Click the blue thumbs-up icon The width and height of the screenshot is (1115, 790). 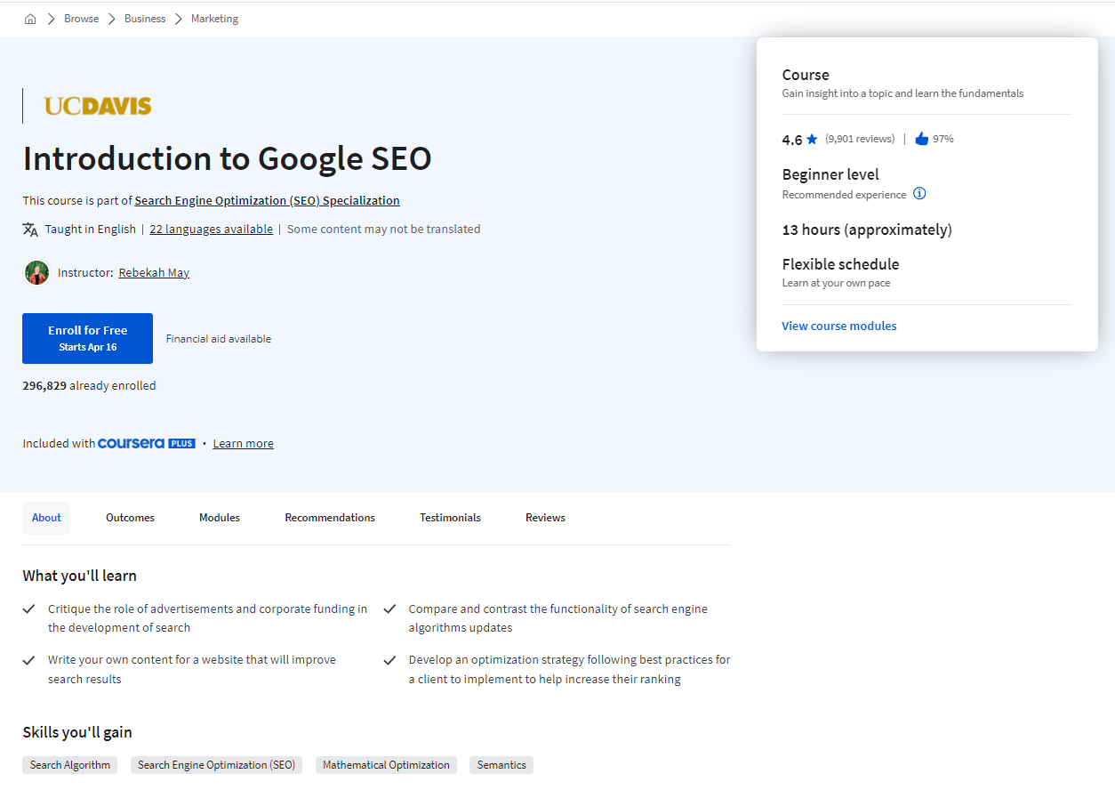(921, 139)
